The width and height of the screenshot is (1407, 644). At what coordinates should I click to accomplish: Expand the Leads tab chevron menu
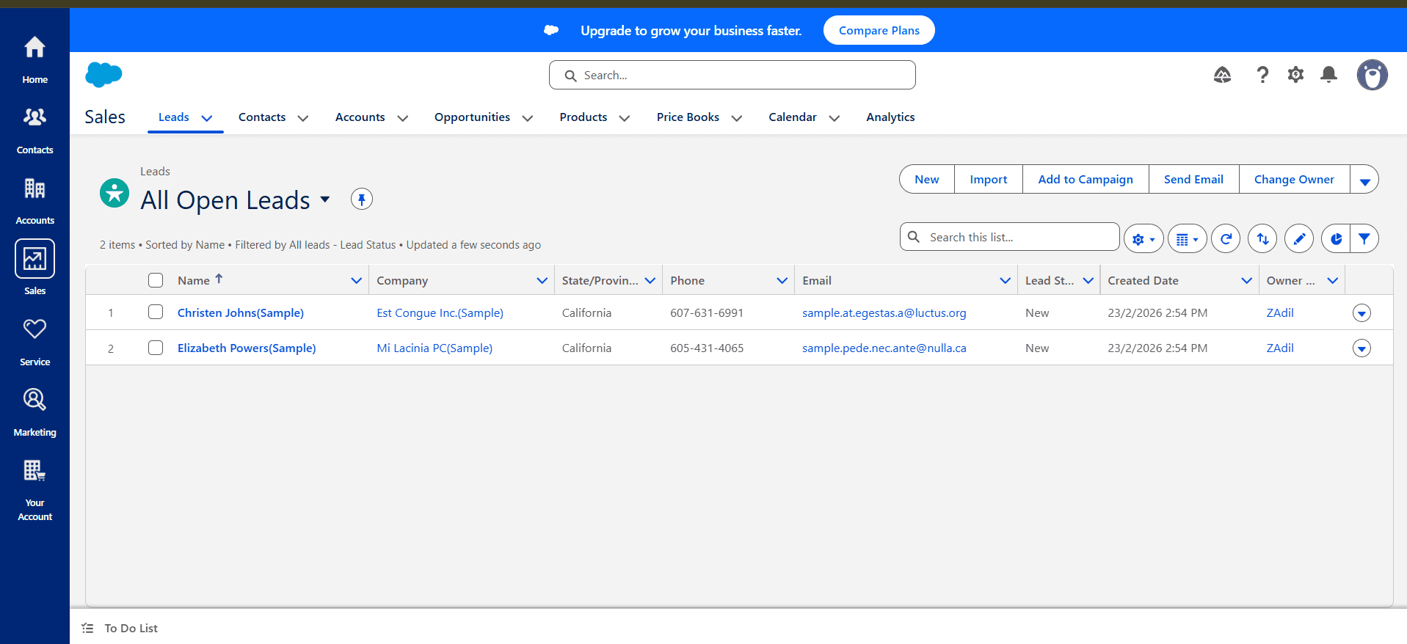207,118
